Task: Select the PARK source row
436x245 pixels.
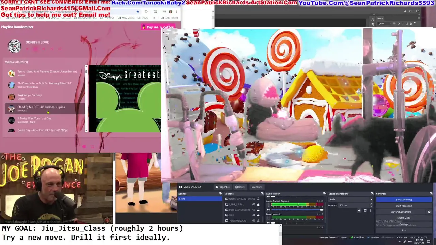Action: [x=243, y=215]
